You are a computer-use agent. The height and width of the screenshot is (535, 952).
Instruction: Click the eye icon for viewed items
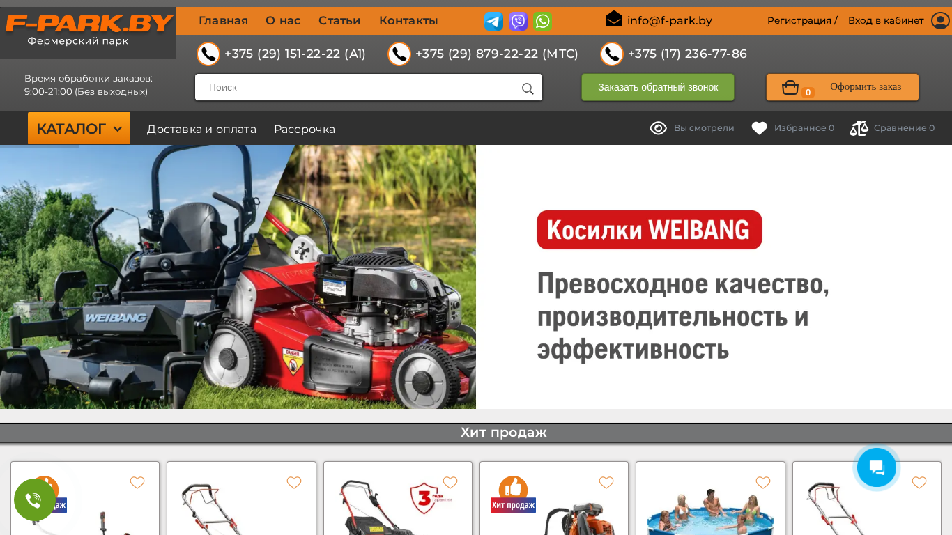tap(659, 128)
